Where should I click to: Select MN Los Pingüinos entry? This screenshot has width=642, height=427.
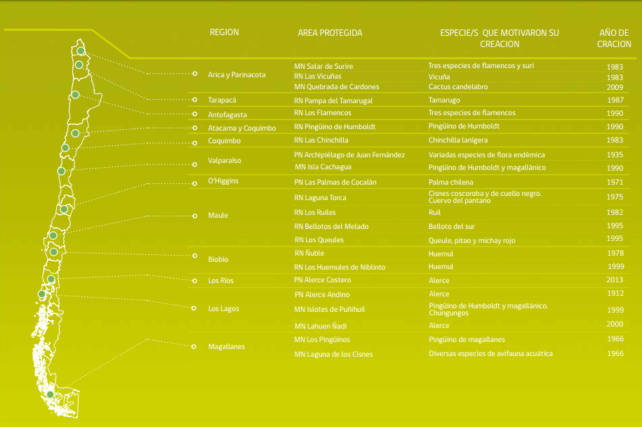pyautogui.click(x=322, y=340)
